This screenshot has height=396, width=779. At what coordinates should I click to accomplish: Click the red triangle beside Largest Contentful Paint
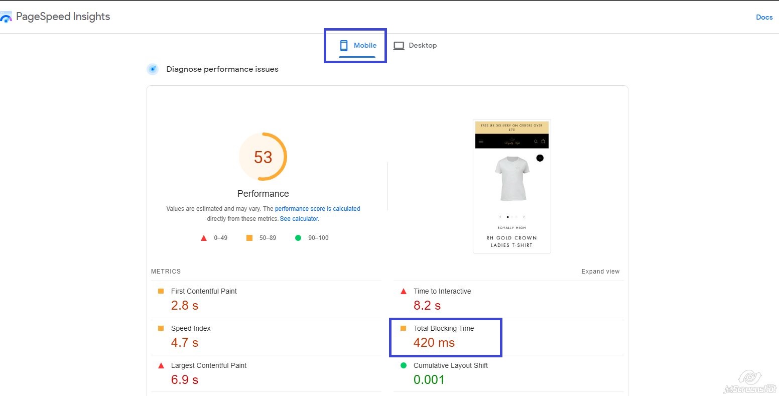tap(161, 365)
